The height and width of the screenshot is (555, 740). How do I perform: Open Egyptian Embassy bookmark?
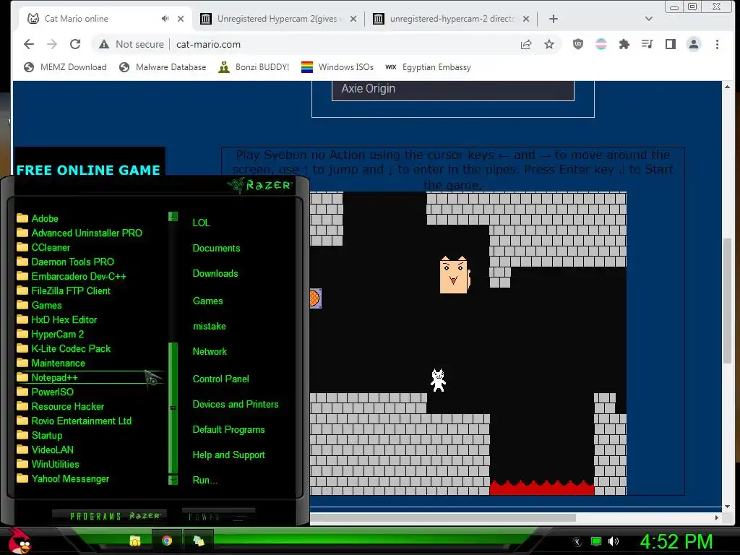point(428,67)
